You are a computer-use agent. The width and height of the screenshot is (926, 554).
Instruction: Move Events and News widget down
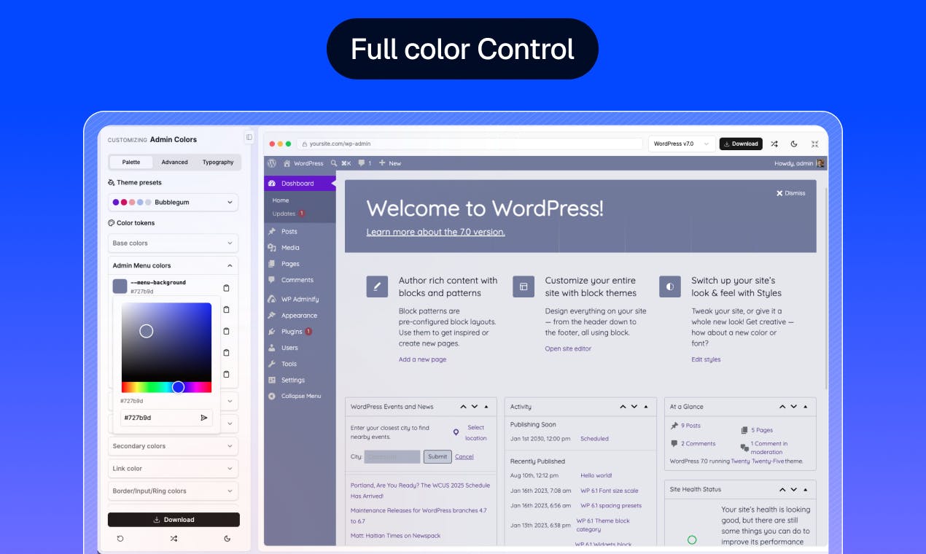point(475,407)
